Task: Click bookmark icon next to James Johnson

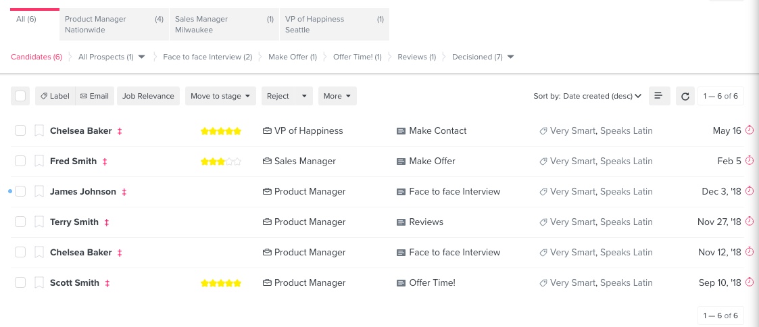Action: pyautogui.click(x=39, y=192)
